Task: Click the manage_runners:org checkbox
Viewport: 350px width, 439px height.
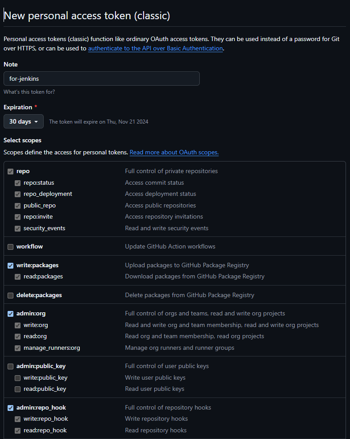Action: coord(18,348)
